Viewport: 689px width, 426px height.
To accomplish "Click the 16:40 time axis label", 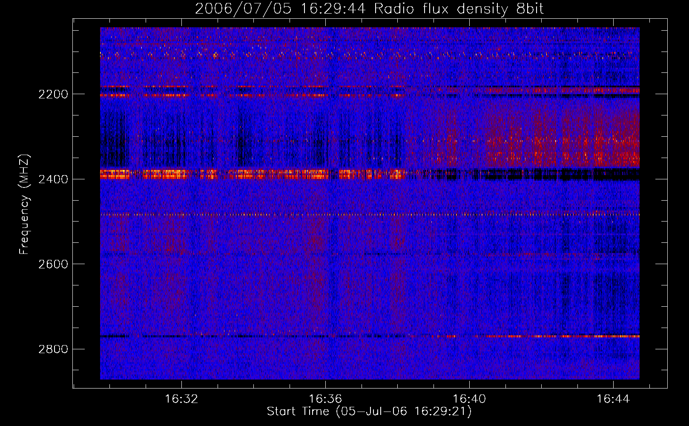I will click(x=469, y=399).
